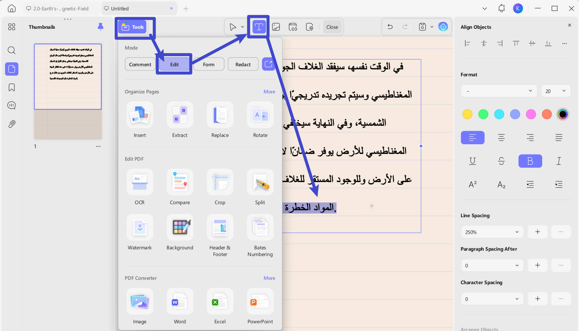
Task: Switch to Redact mode
Action: [x=243, y=64]
